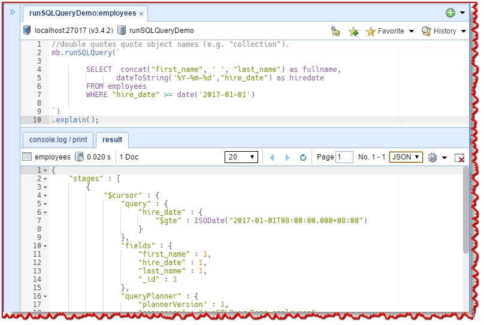Screen dimensions: 484x325
Task: Collapse result line 1 fold arrow
Action: coord(46,170)
